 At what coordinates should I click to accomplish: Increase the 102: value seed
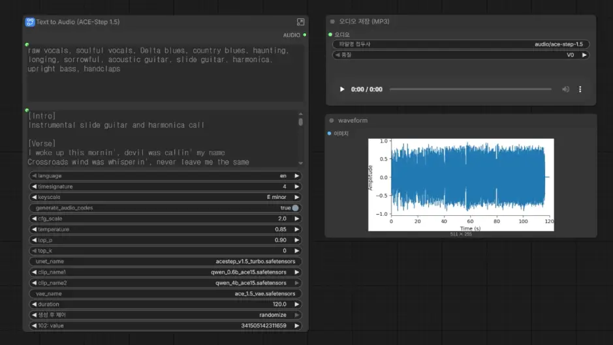pos(297,325)
